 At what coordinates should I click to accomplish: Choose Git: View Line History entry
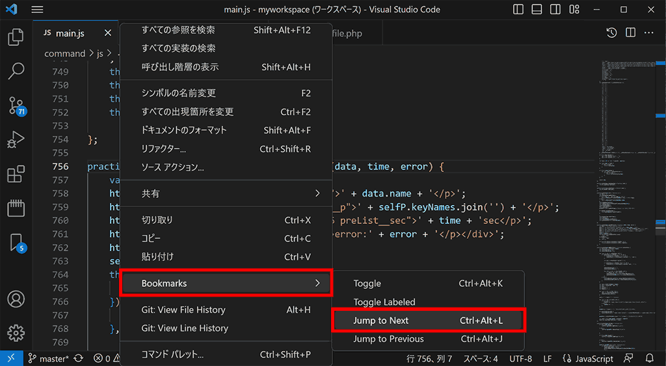[x=226, y=328]
